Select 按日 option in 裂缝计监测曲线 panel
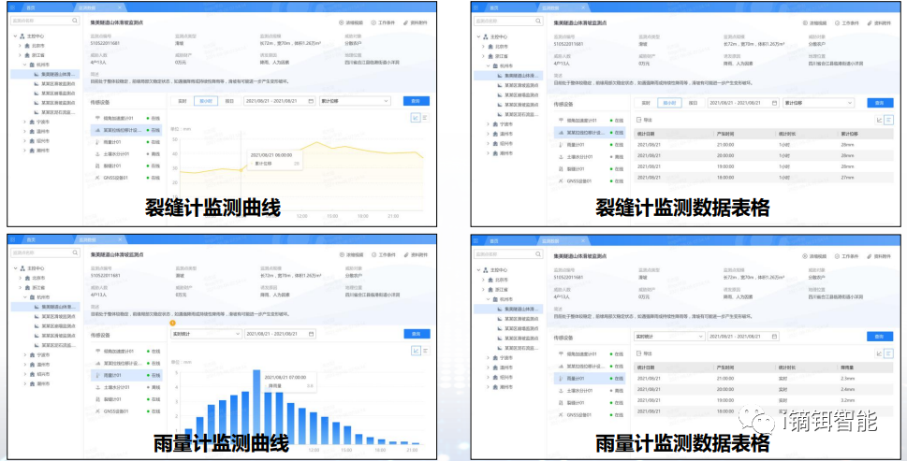 [229, 101]
